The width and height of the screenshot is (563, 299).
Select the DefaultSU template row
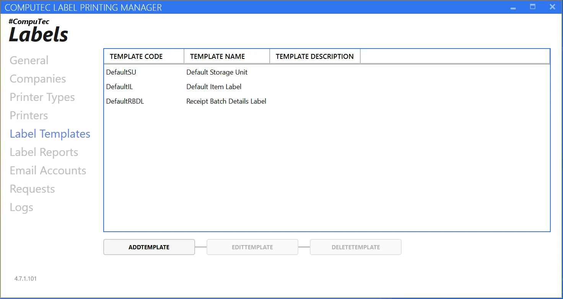(x=191, y=72)
